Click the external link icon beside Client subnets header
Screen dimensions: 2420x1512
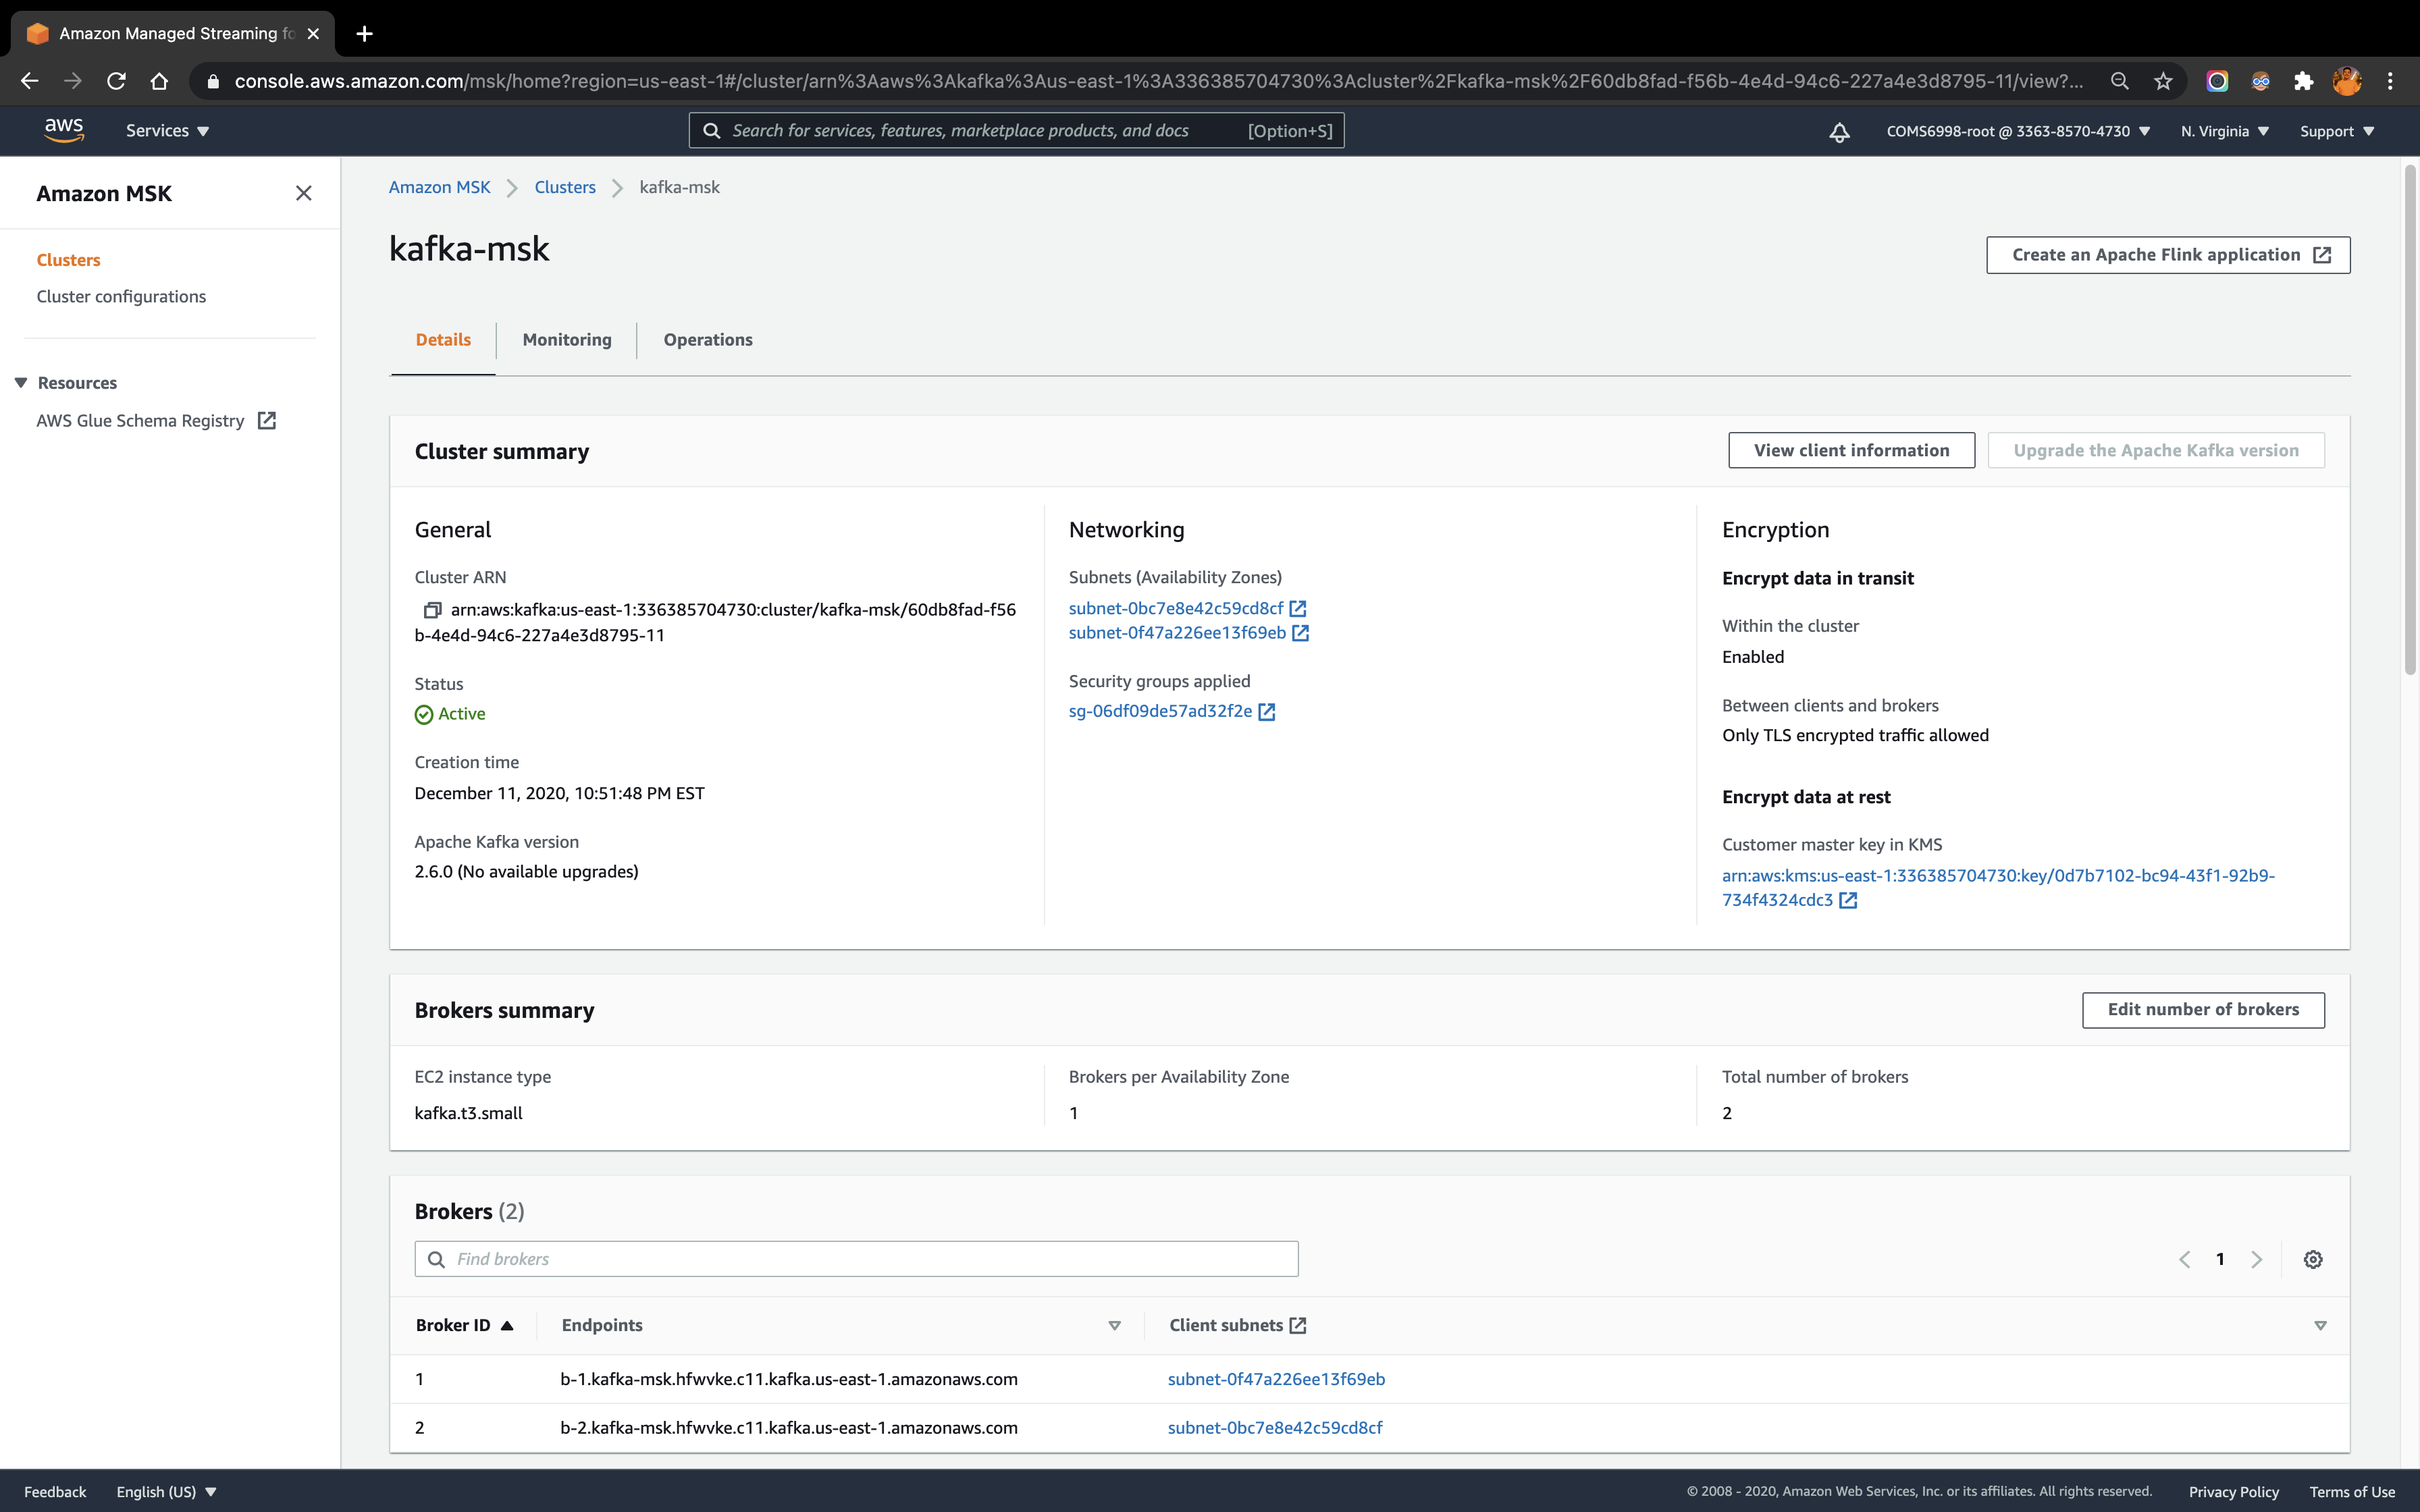pos(1298,1325)
